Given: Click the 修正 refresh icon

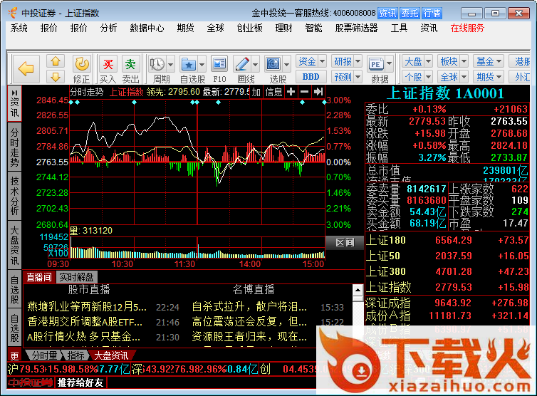Looking at the screenshot, I should pos(82,64).
